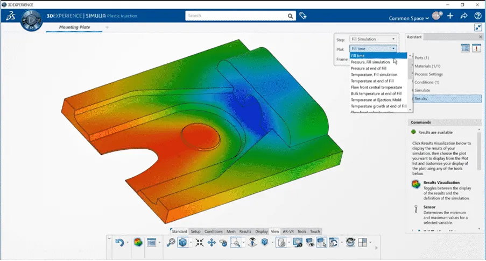Screen dimensions: 486x261
Task: Open the help question mark icon
Action: tap(477, 16)
